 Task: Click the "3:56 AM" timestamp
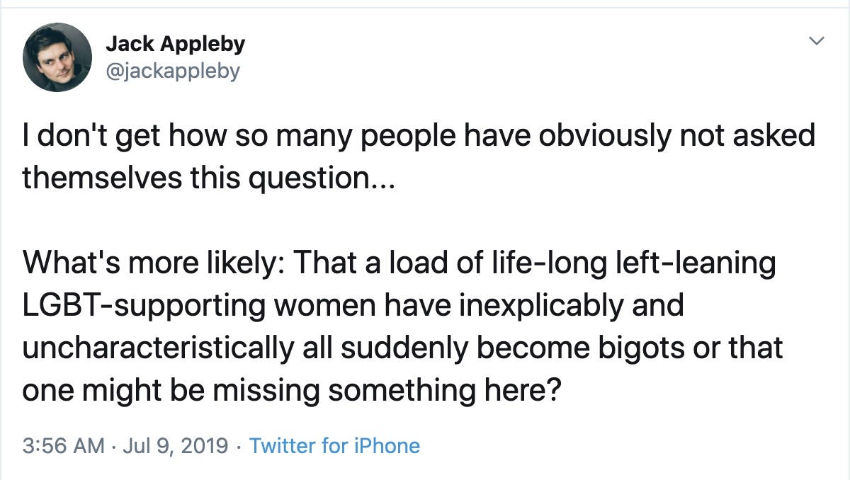pos(63,446)
